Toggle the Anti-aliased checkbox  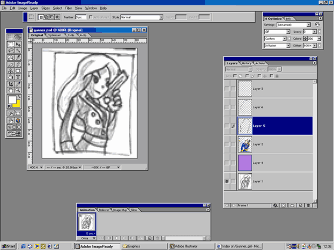click(91, 17)
